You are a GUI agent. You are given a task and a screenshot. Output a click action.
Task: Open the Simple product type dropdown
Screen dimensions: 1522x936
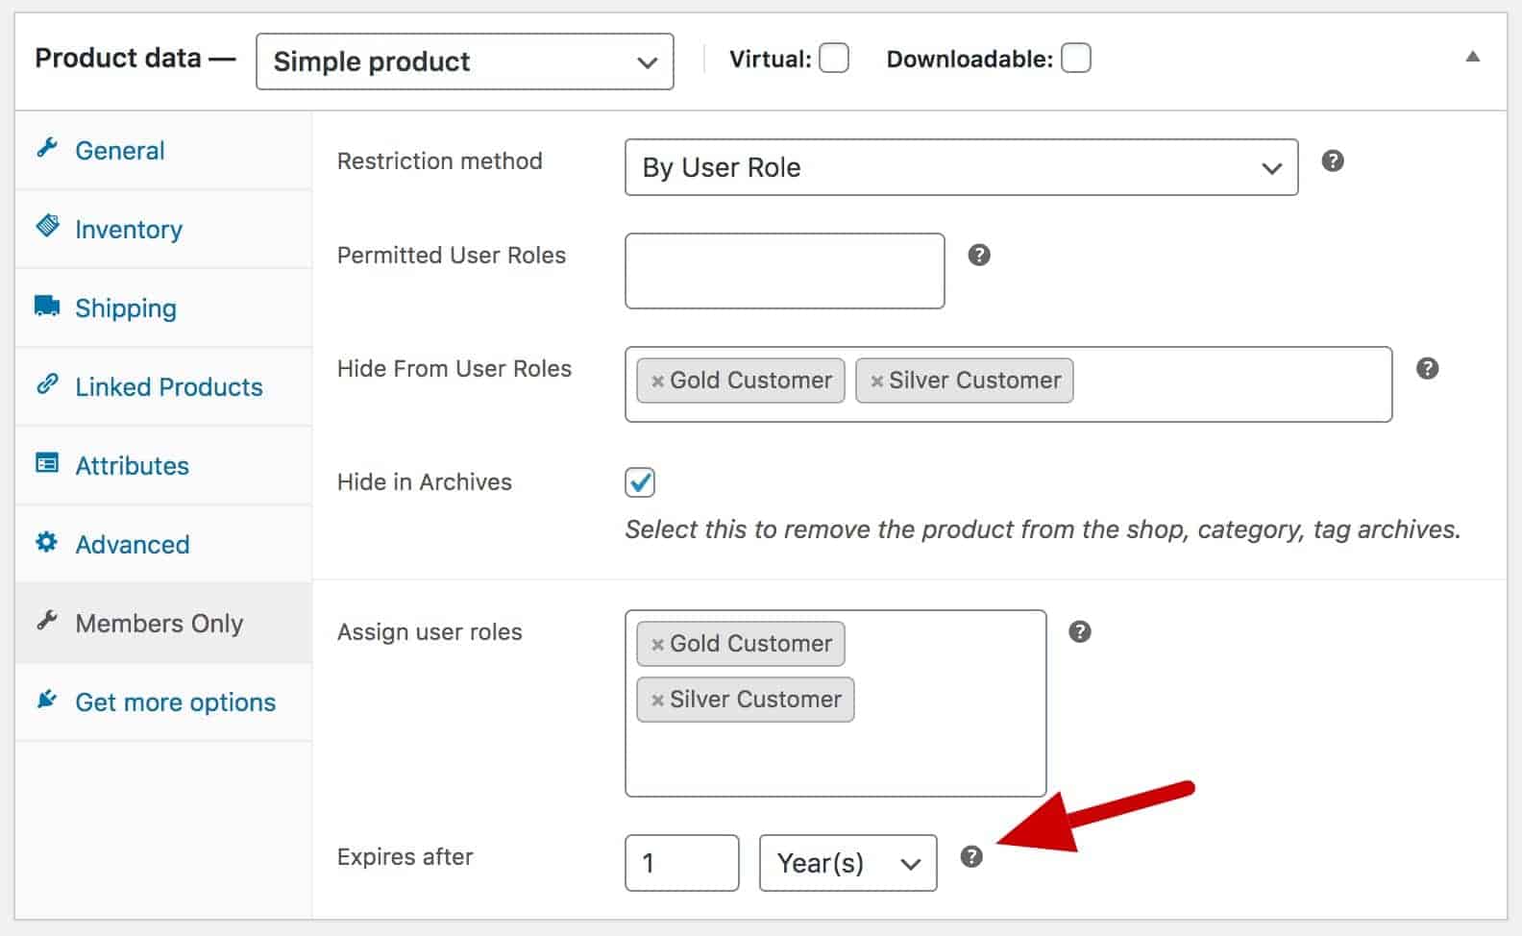pos(465,62)
